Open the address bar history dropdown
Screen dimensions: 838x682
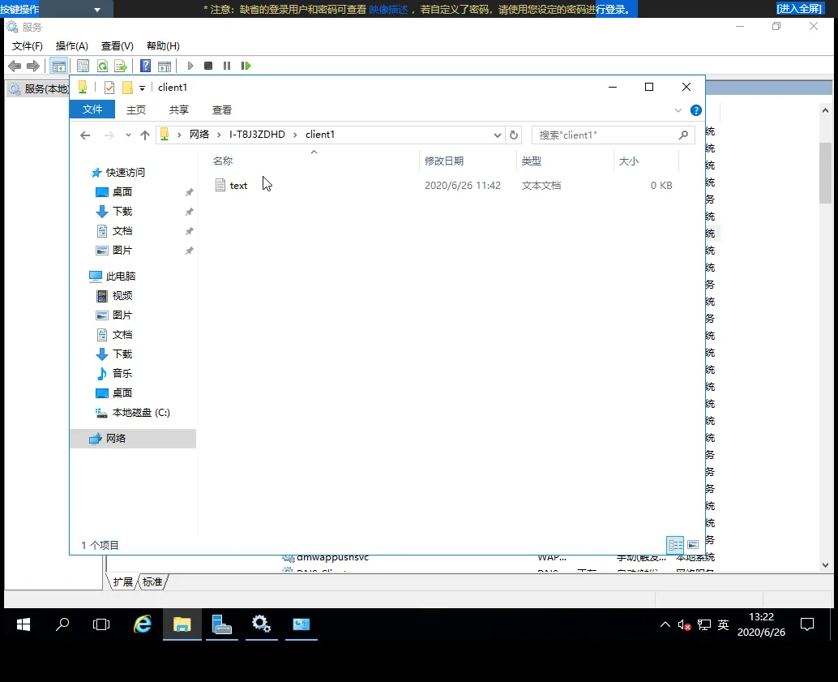pos(498,135)
